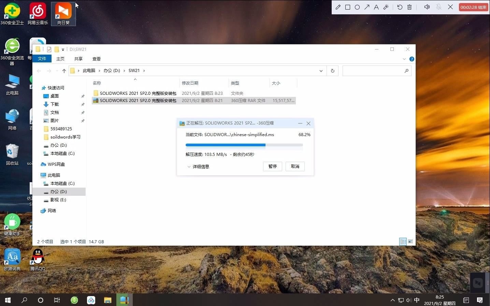Select WPS网盘 in navigation pane

tap(56, 164)
